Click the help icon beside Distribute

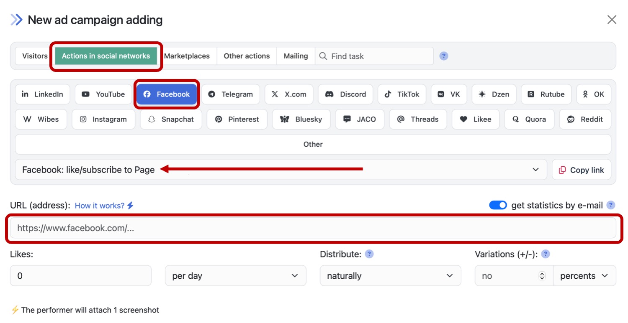point(369,254)
